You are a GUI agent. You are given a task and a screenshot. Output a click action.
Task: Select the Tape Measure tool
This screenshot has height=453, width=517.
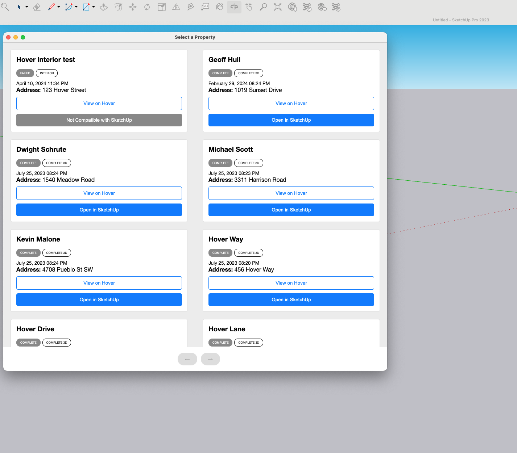pos(190,7)
